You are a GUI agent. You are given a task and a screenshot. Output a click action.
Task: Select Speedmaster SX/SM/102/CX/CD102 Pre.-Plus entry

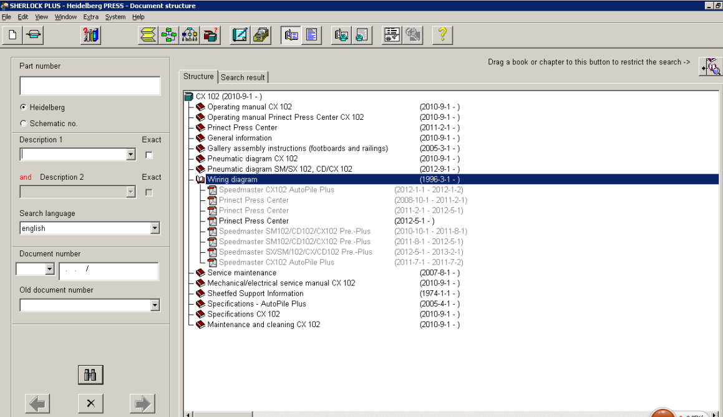pyautogui.click(x=295, y=252)
